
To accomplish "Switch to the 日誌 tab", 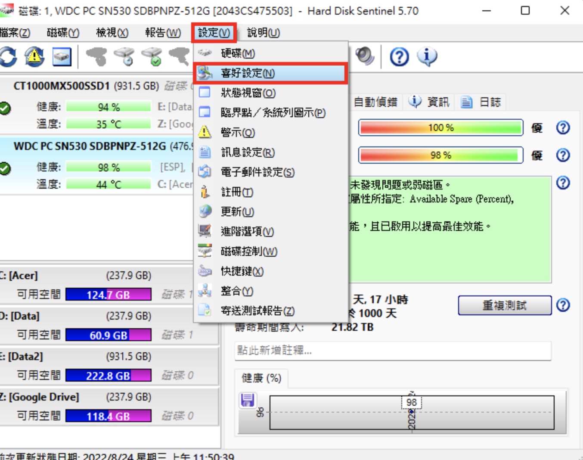I will (x=481, y=102).
